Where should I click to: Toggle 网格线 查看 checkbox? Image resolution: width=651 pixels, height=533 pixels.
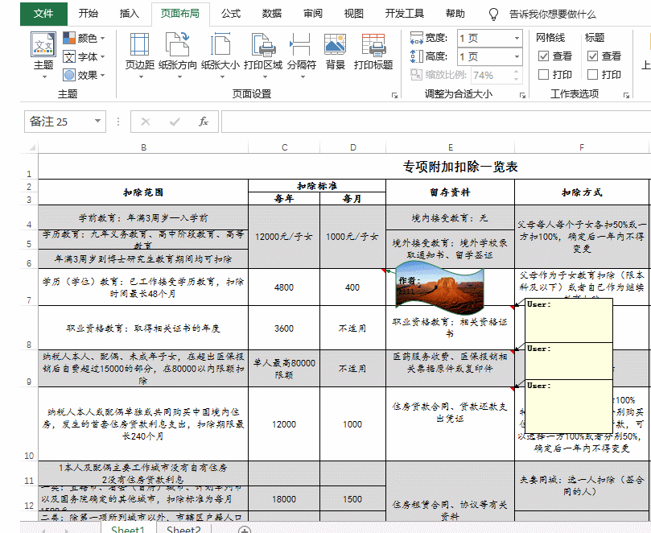pos(543,56)
